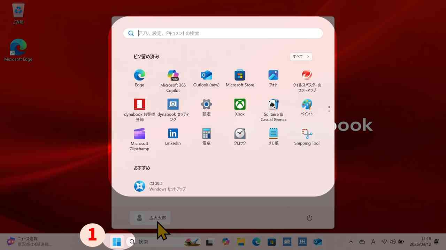Open Task View from the taskbar
Screen dimensions: 446x250
[209, 242]
